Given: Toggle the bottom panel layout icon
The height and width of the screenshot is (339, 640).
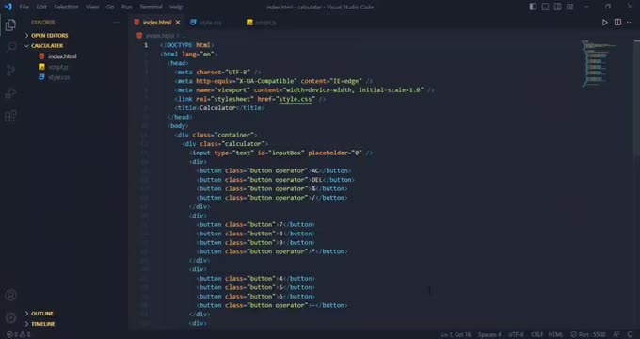Looking at the screenshot, I should [x=545, y=7].
